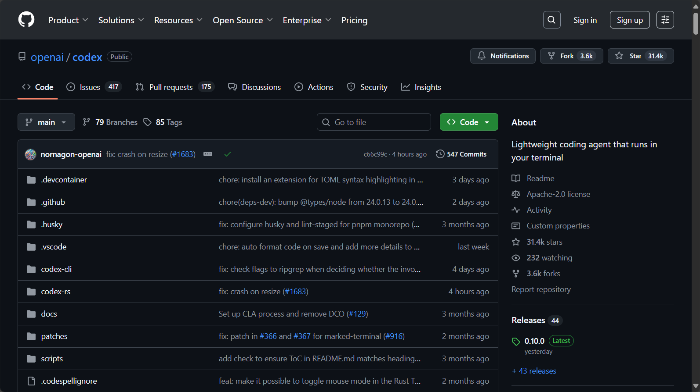Click nornagon-openai avatar image

pos(30,154)
